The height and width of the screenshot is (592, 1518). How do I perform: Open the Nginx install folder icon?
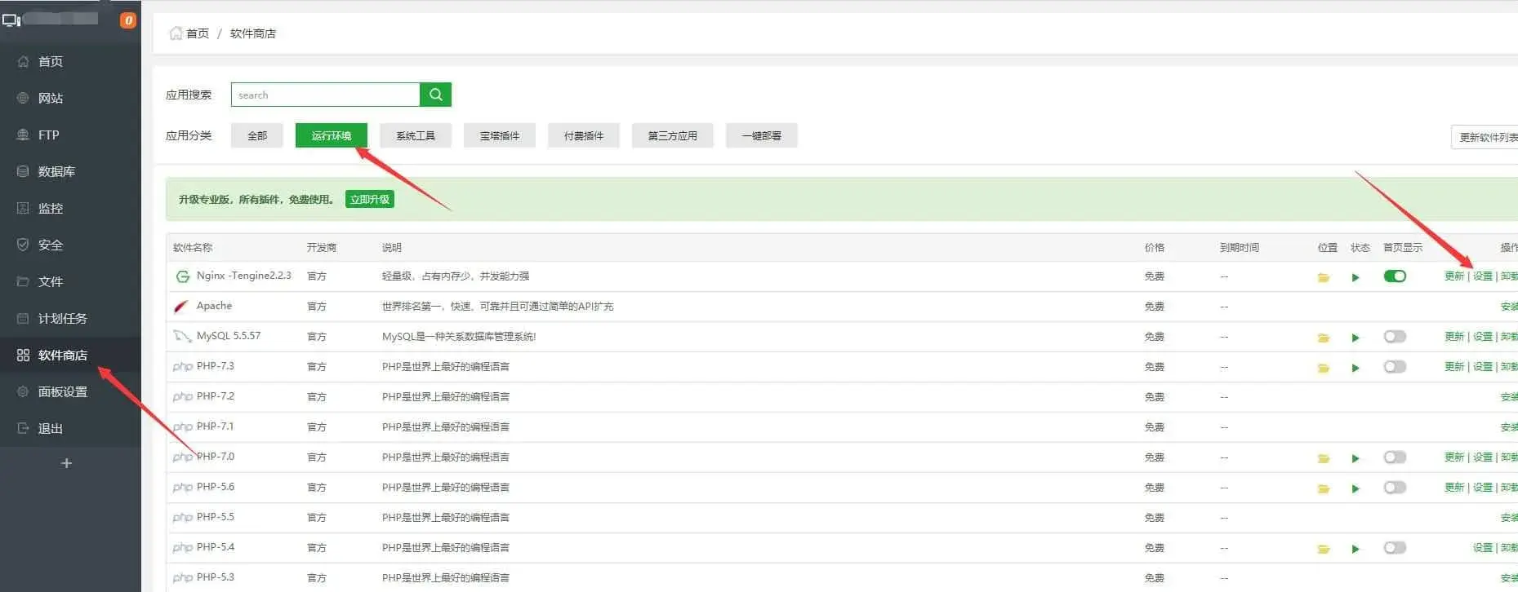1323,277
